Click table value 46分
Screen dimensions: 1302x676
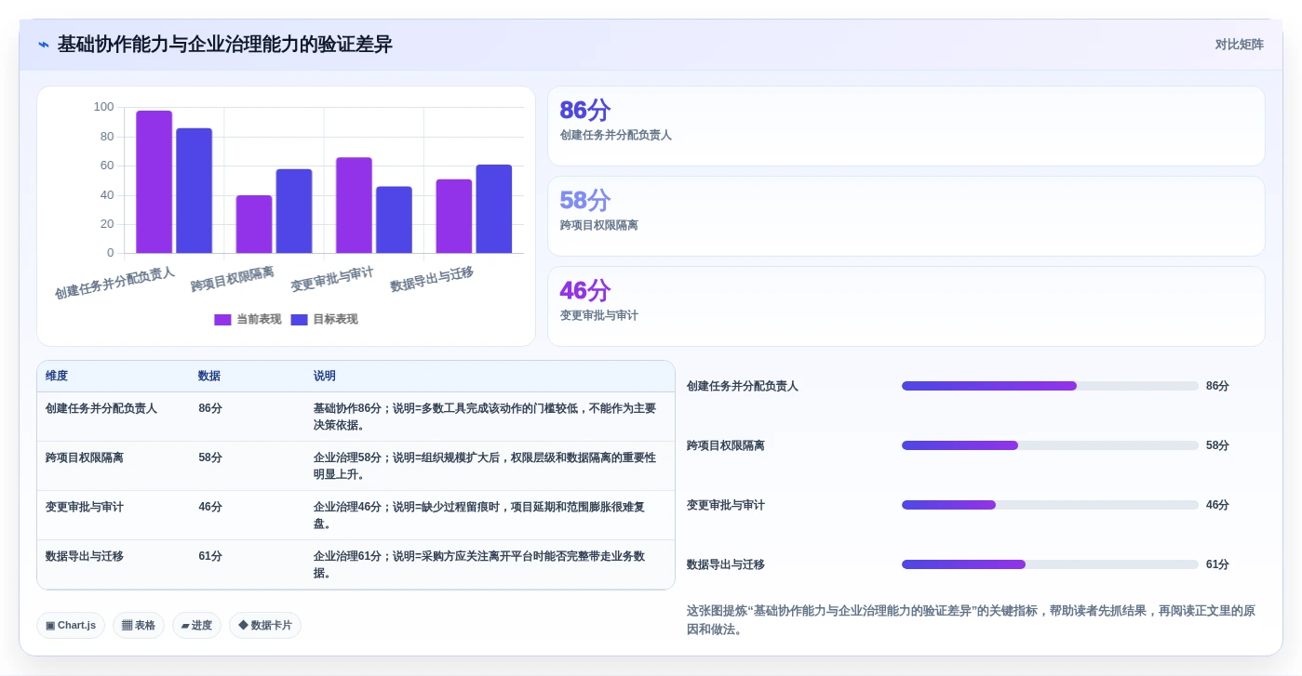coord(210,507)
